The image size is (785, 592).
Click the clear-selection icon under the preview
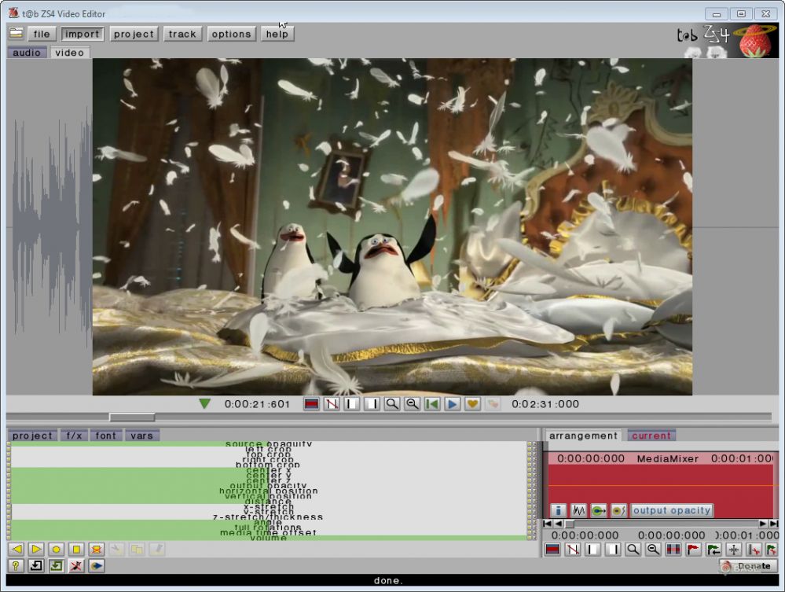click(332, 403)
